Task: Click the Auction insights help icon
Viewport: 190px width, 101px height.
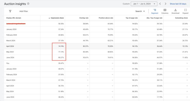Action: pos(28,4)
